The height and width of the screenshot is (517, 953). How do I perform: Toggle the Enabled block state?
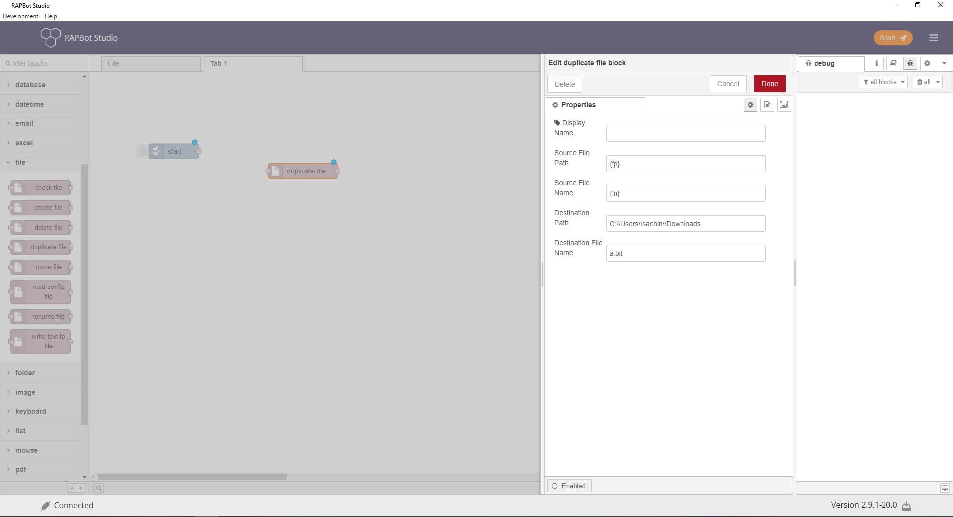[569, 486]
